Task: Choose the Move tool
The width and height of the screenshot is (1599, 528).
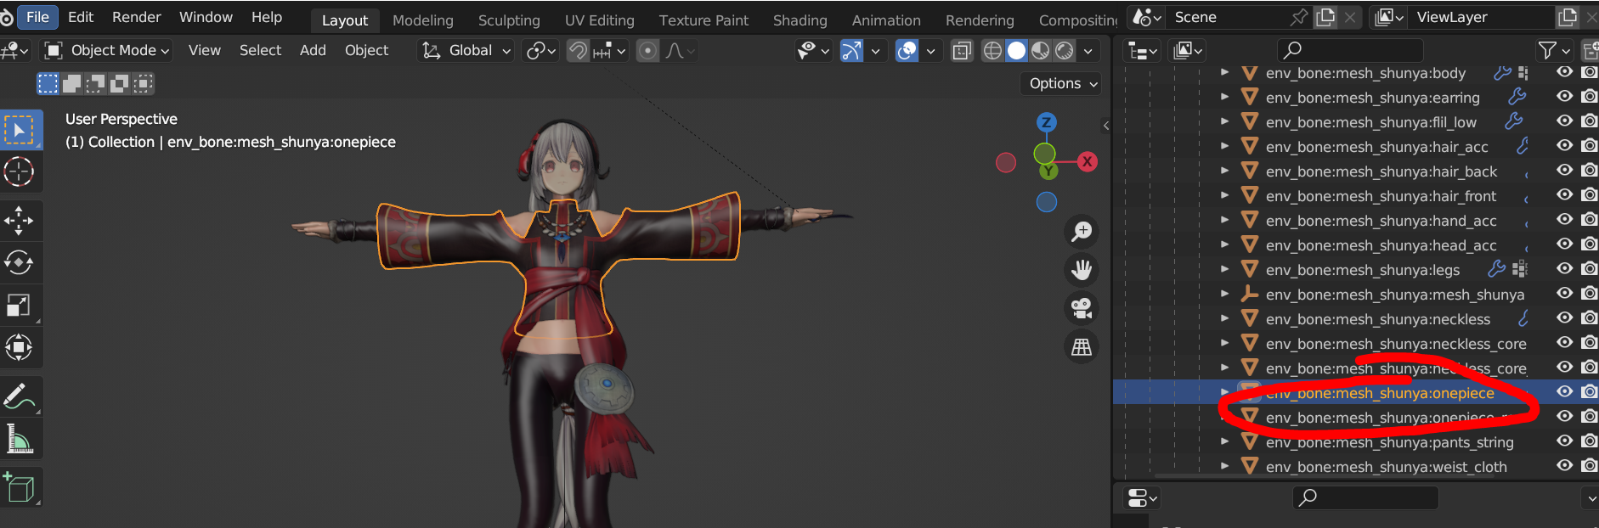Action: 19,221
